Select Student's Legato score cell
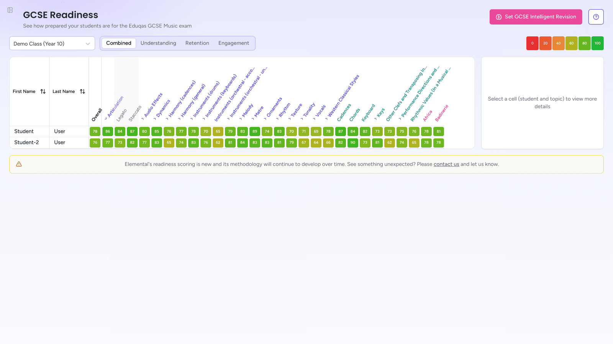The width and height of the screenshot is (613, 344). 120,131
